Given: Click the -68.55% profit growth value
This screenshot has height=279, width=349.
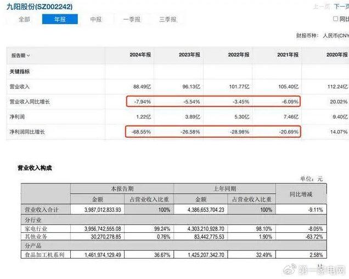Looking at the screenshot, I should click(x=141, y=132).
